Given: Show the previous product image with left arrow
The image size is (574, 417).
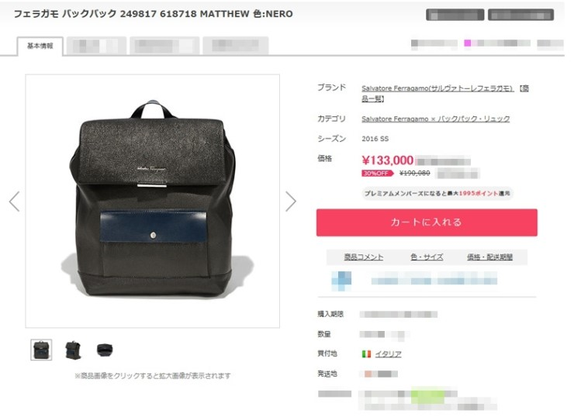Looking at the screenshot, I should pyautogui.click(x=14, y=202).
